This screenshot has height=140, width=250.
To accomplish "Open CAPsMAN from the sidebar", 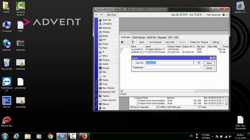I will pos(107,24).
